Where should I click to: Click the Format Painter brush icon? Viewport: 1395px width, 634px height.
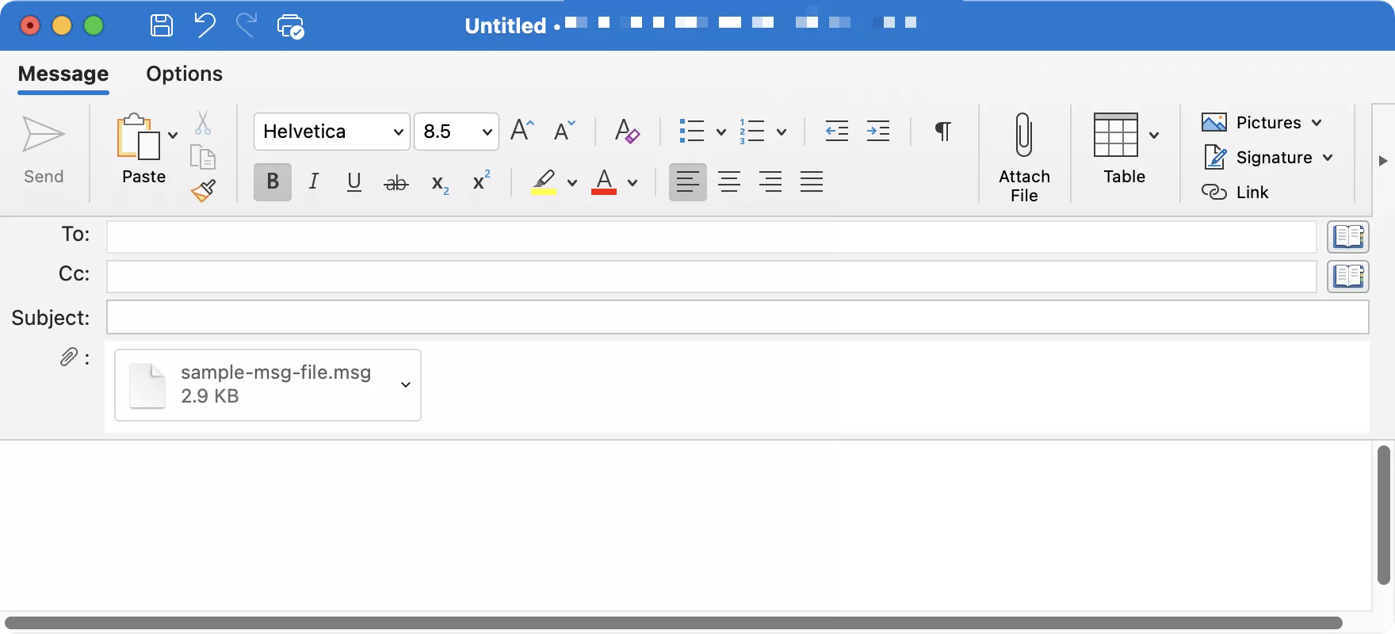coord(203,191)
